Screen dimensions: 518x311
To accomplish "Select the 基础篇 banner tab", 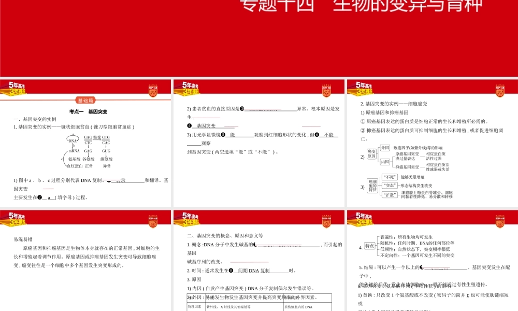I will pos(86,100).
